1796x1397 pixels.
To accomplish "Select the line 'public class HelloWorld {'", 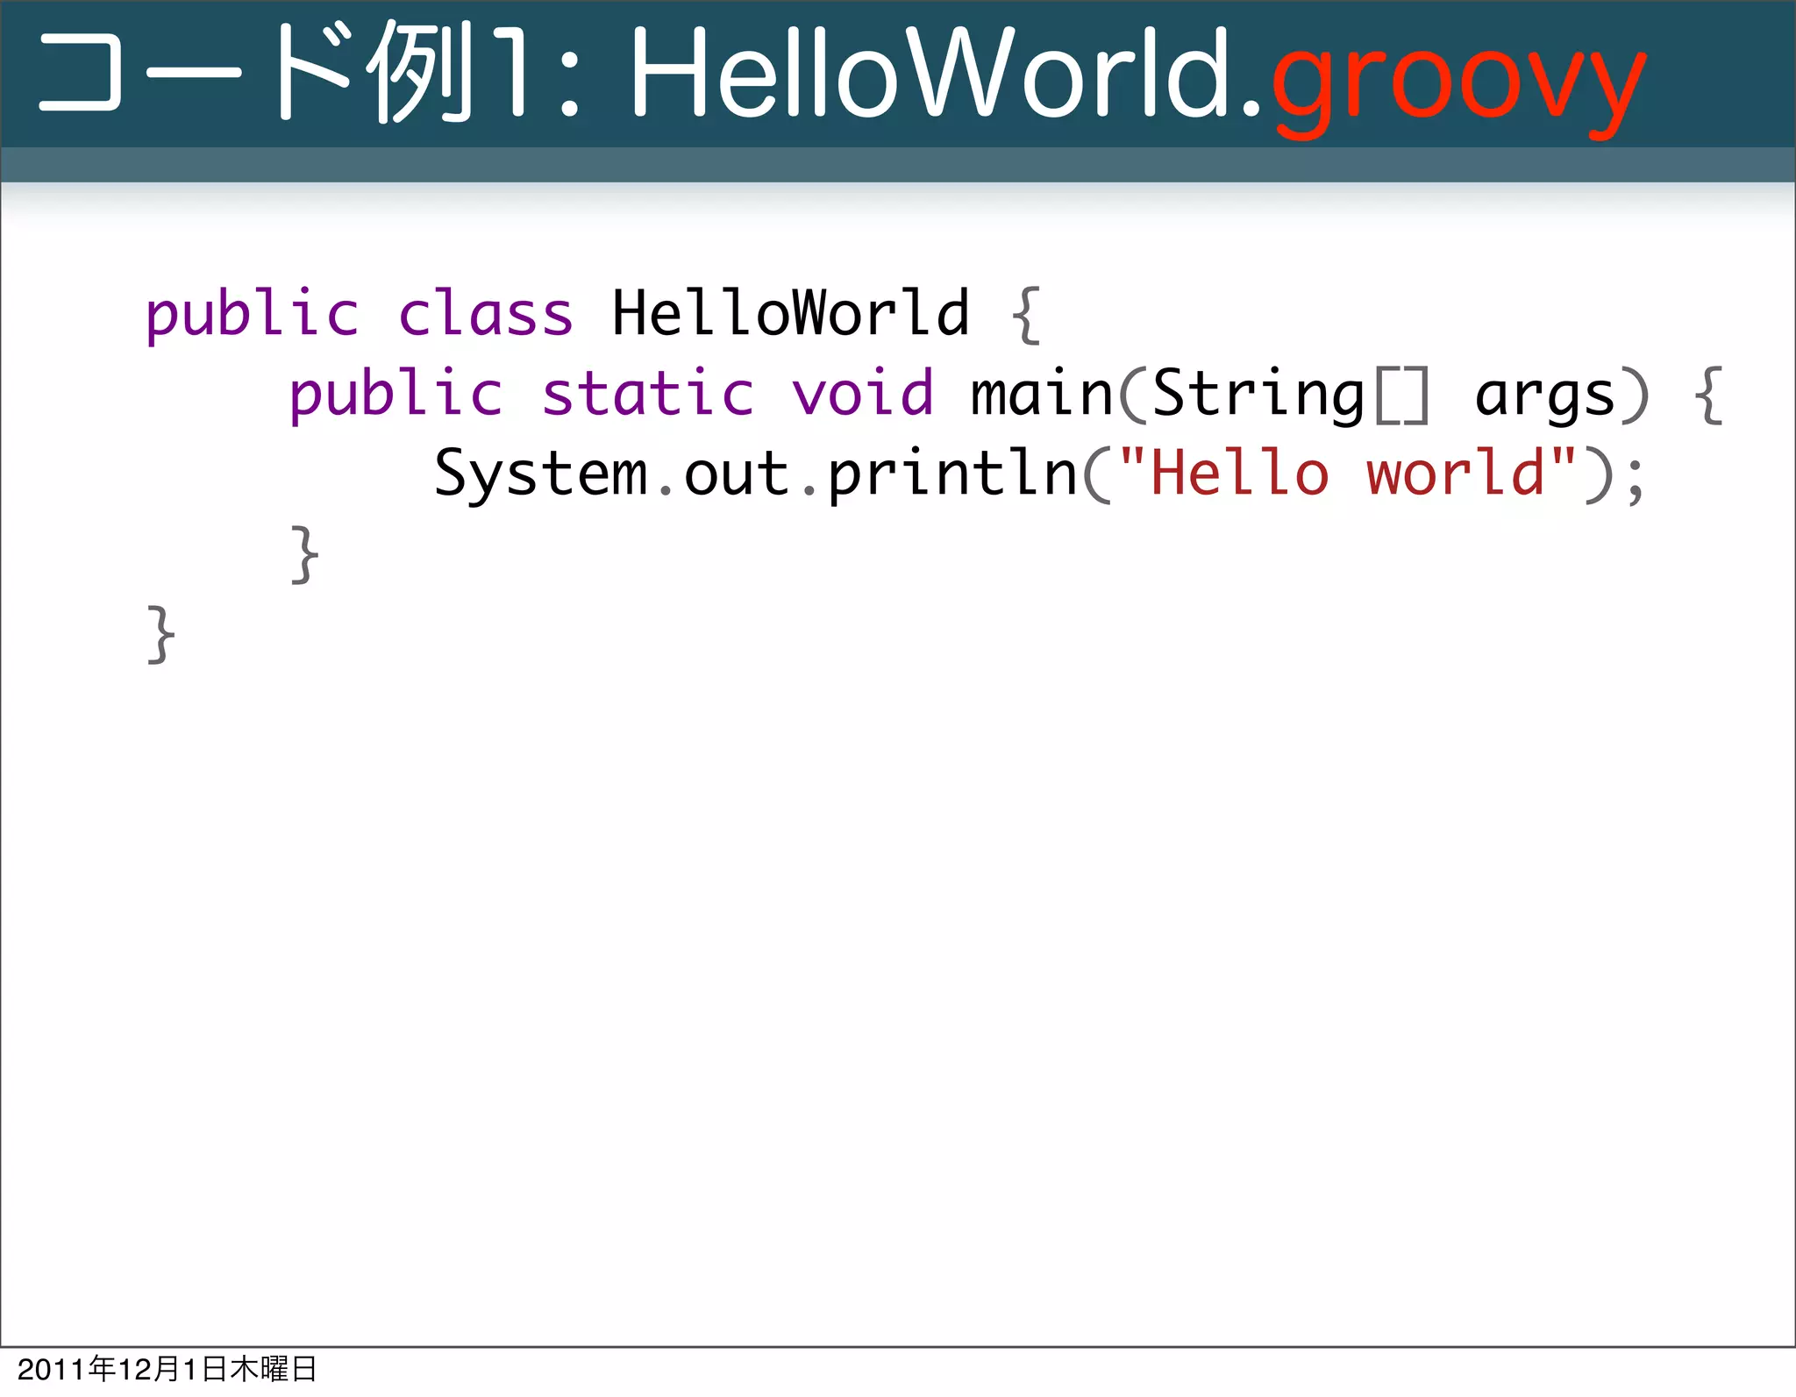I will 594,314.
